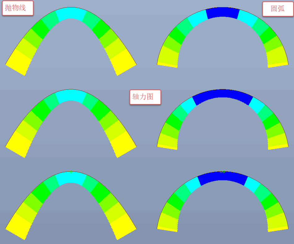Click the 轴力图 label box
Viewport: 294px width, 244px height.
coord(145,97)
